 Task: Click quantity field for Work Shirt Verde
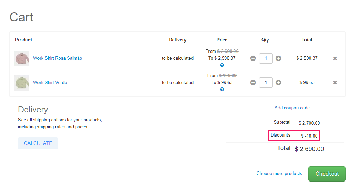(x=266, y=83)
